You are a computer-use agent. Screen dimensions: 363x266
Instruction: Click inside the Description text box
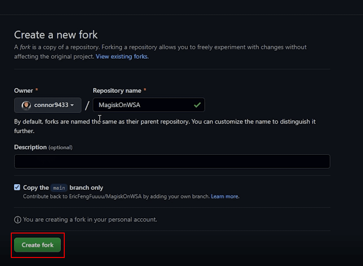[172, 161]
